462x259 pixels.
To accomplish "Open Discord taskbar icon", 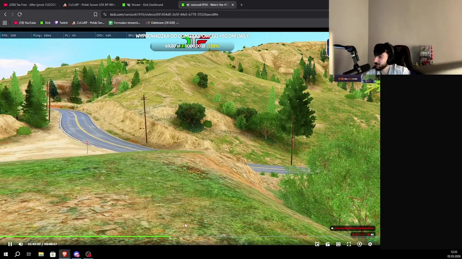I will [77, 254].
